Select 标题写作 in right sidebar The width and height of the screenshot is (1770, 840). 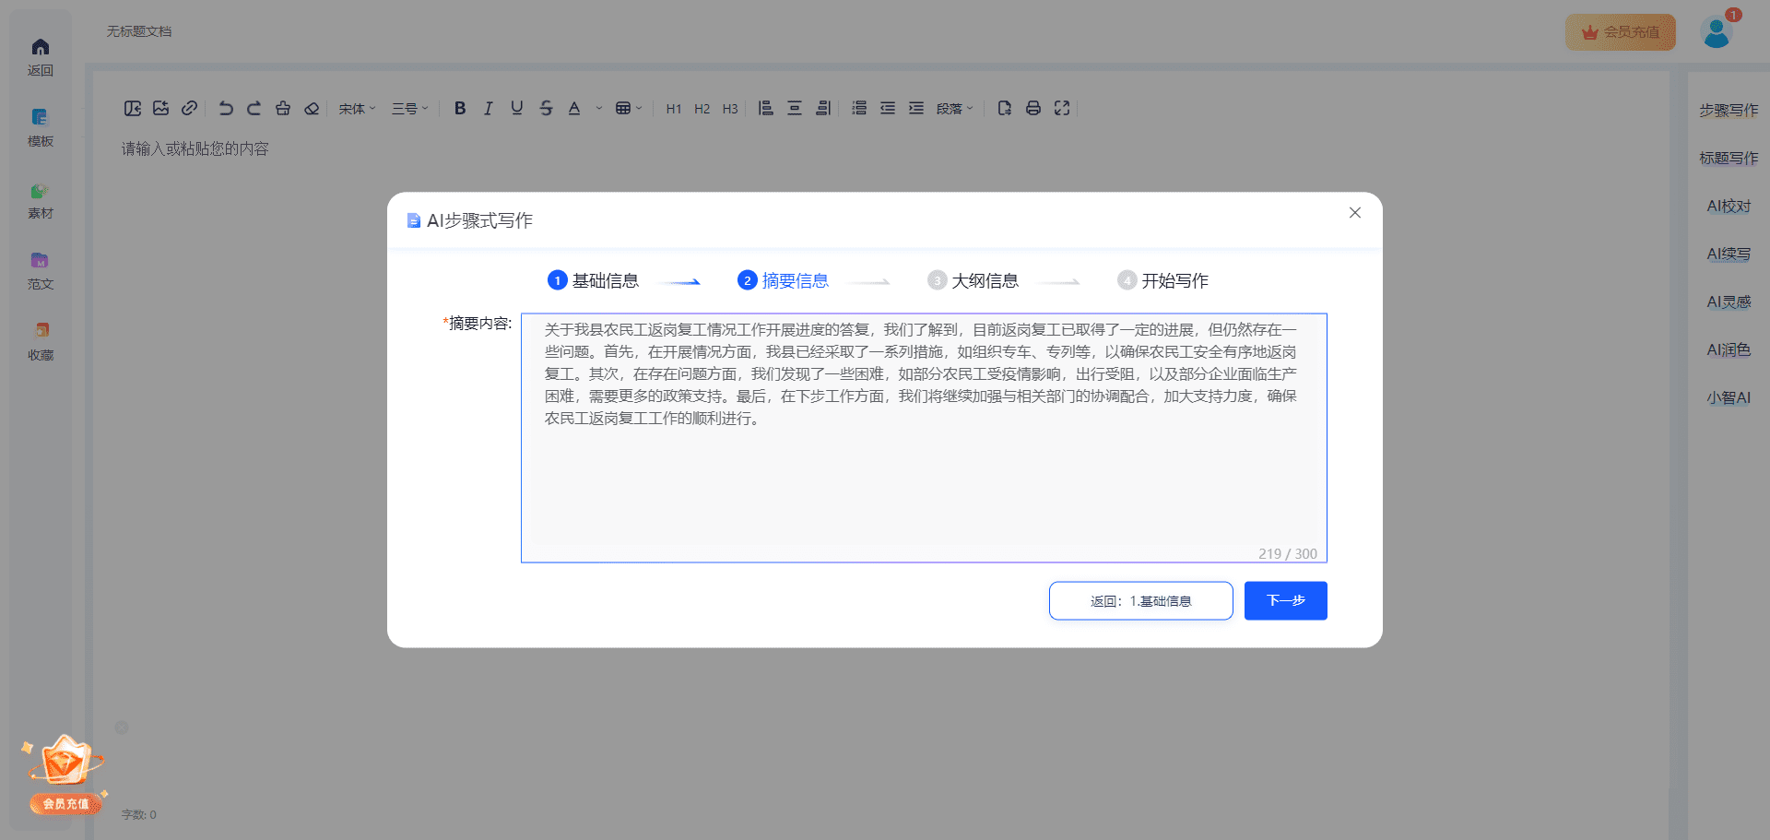click(1729, 158)
